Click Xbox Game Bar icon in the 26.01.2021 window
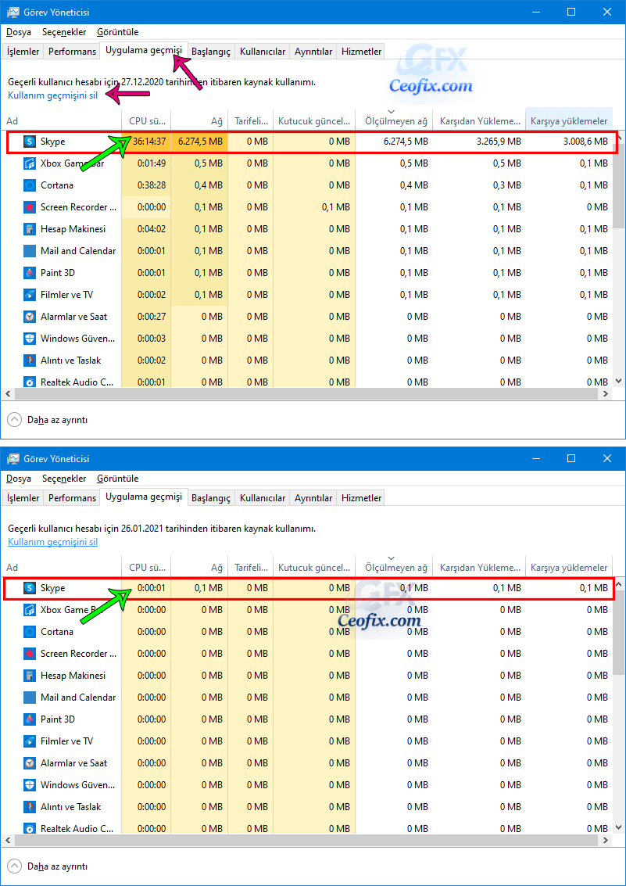Viewport: 626px width, 886px height. click(30, 610)
